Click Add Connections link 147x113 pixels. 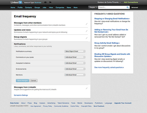tap(131, 2)
